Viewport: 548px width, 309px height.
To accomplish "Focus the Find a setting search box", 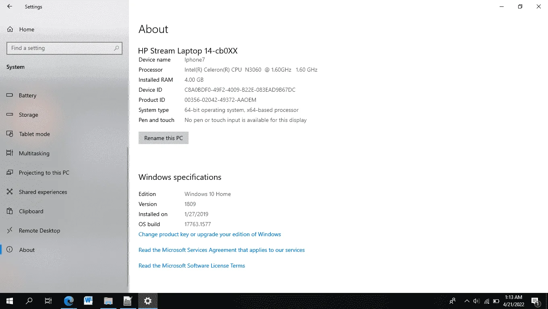I will 64,48.
